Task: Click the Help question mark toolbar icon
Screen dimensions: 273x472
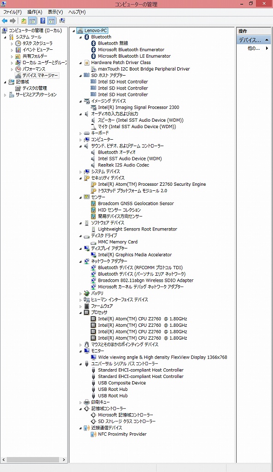Action: click(43, 21)
